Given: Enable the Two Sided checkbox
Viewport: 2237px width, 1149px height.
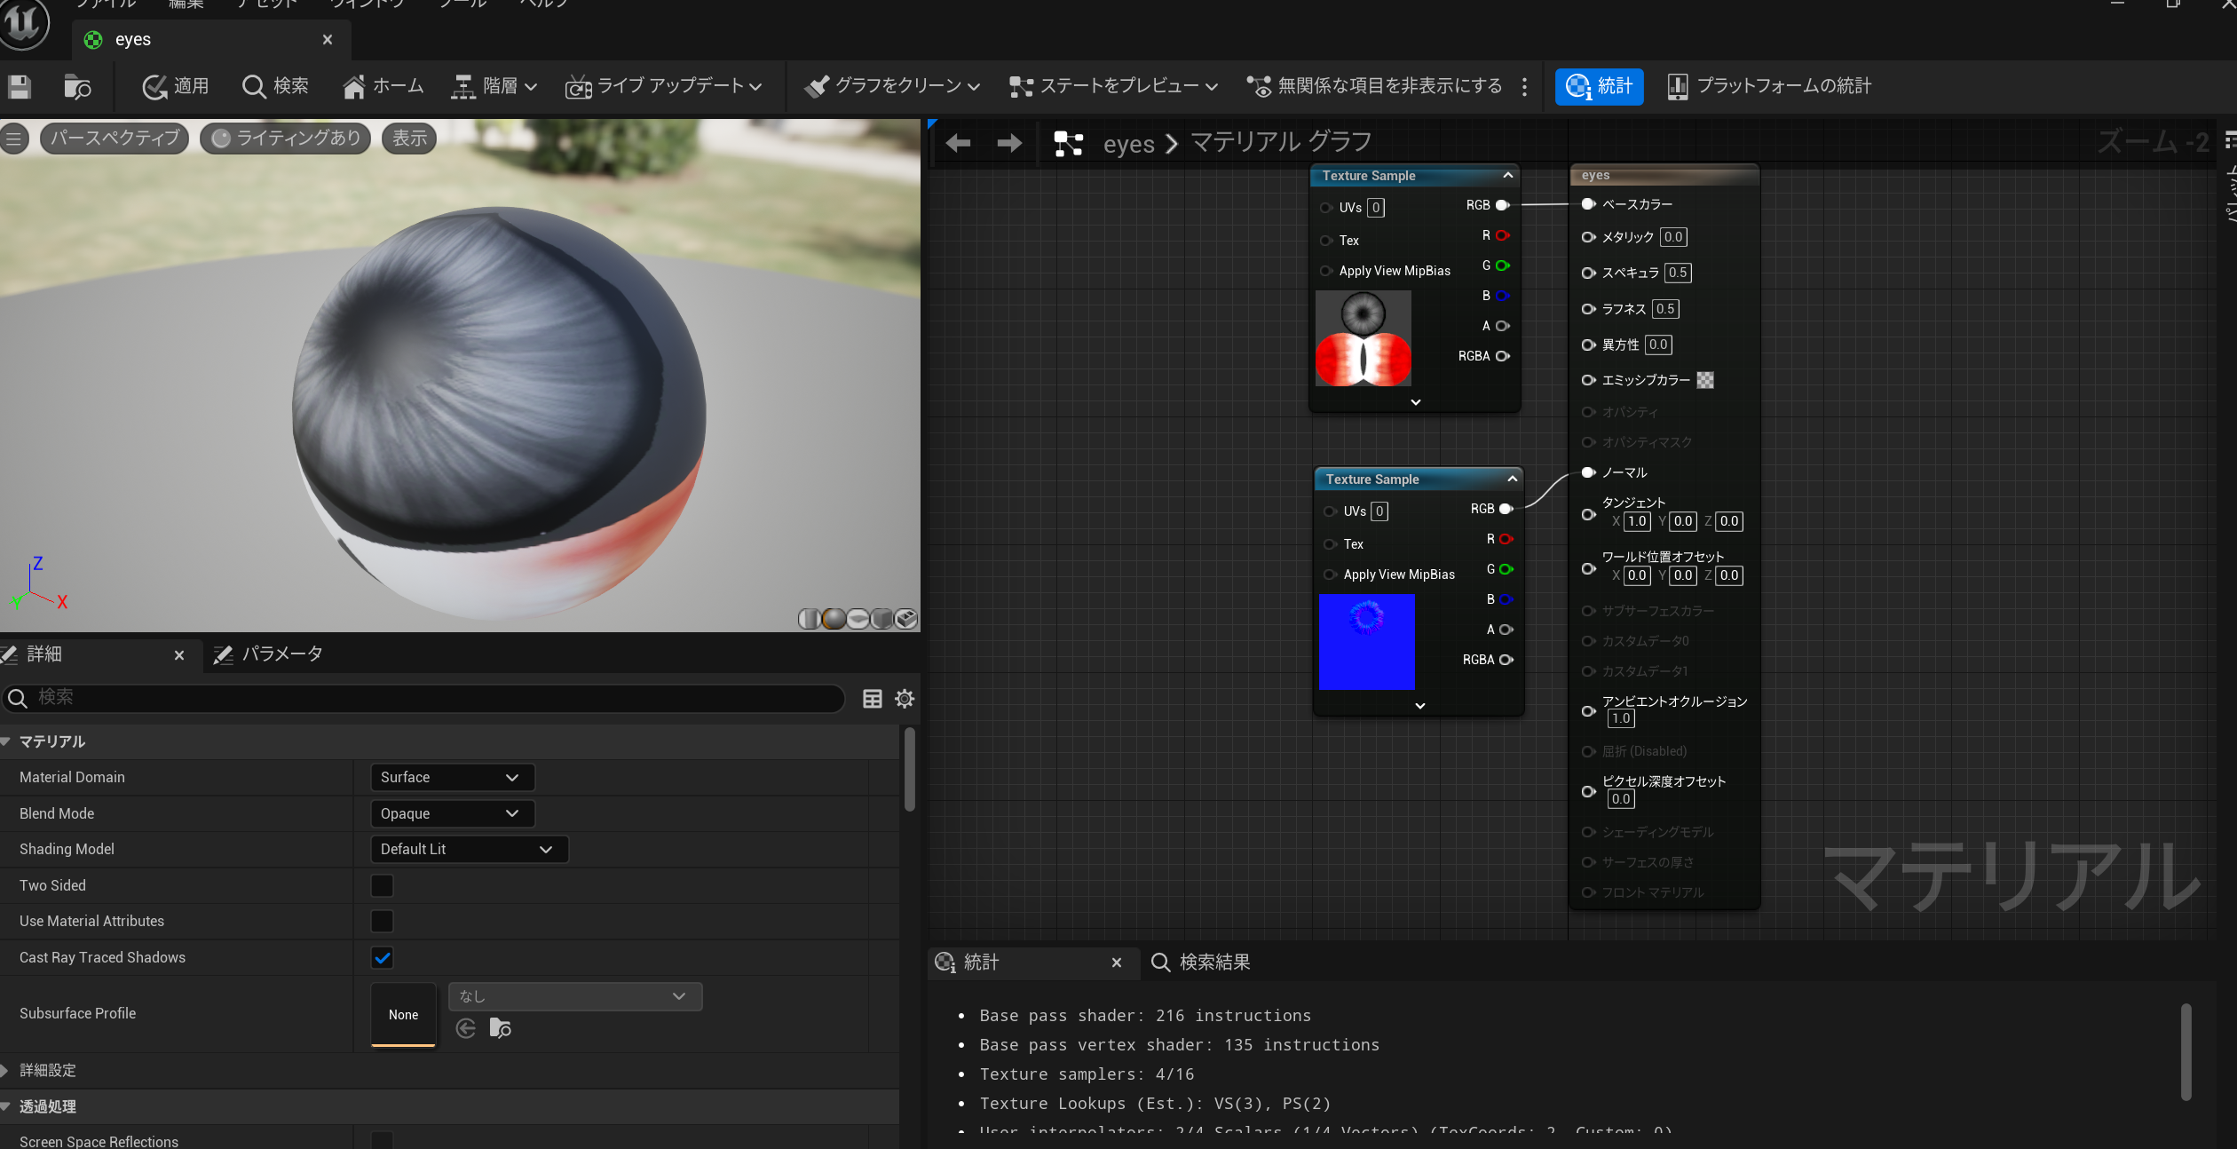Looking at the screenshot, I should click(x=382, y=885).
